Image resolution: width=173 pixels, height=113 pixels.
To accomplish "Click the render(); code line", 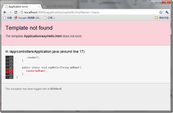I will (34, 57).
